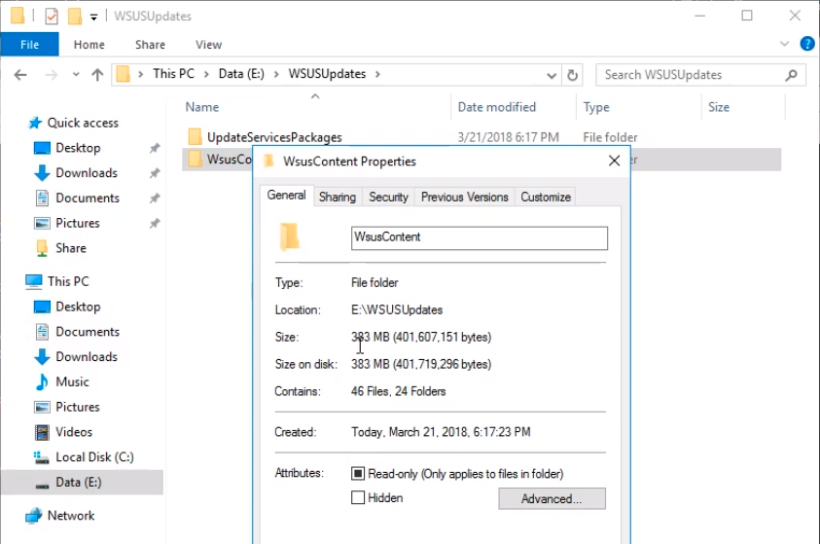
Task: Open Desktop under This PC
Action: 78,308
